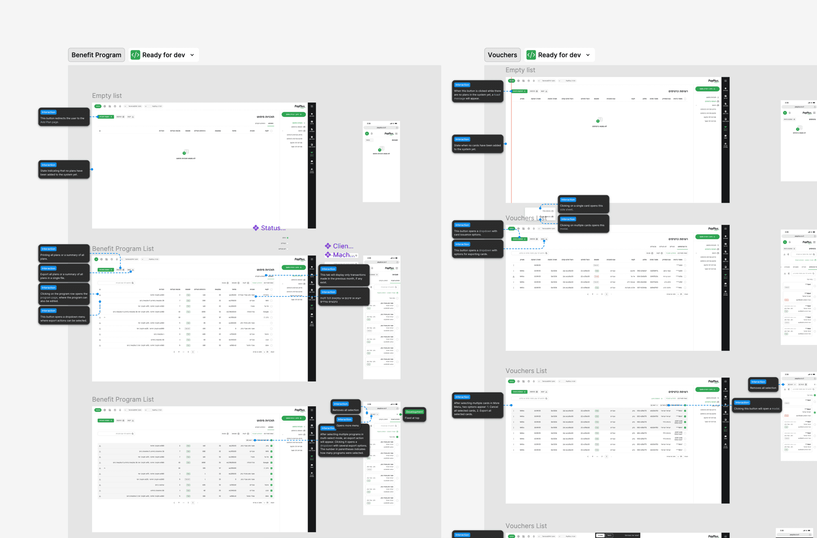Image resolution: width=817 pixels, height=538 pixels.
Task: Click the print button in Benefit Program Empty list toolbar
Action: click(120, 117)
